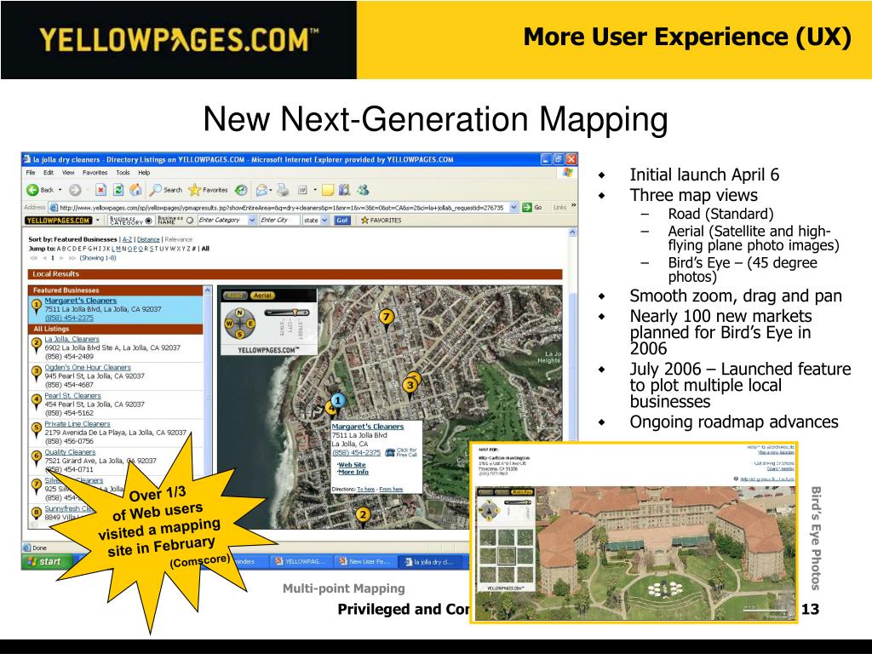Click the Forward arrow in the IE toolbar

pos(75,190)
